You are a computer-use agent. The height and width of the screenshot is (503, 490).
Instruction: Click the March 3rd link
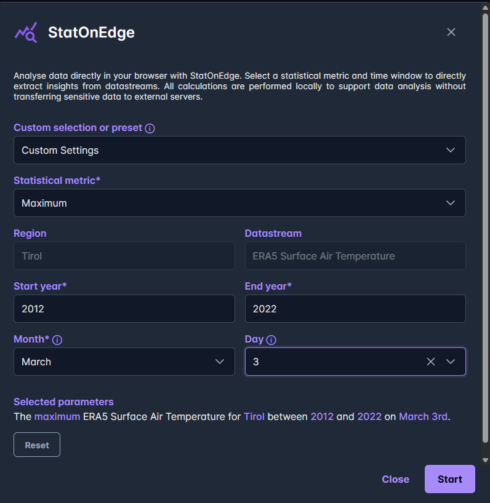pyautogui.click(x=423, y=416)
